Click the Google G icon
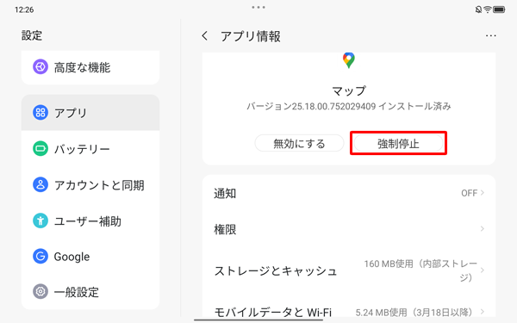Image resolution: width=517 pixels, height=323 pixels. tap(40, 256)
